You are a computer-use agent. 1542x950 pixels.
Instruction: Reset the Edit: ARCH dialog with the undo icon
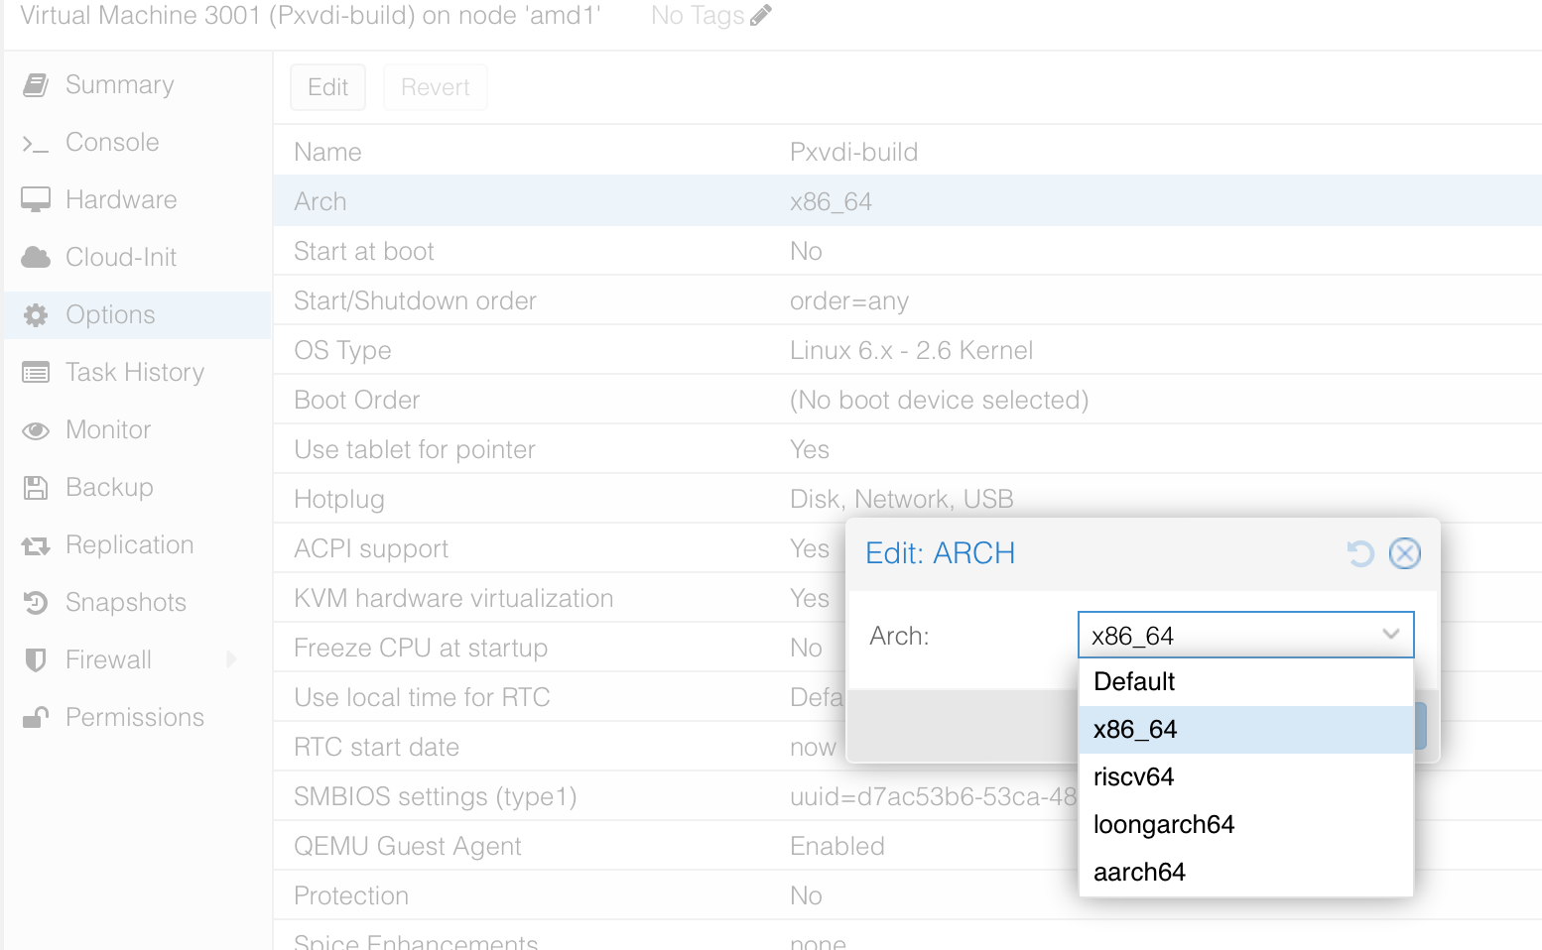(1360, 553)
